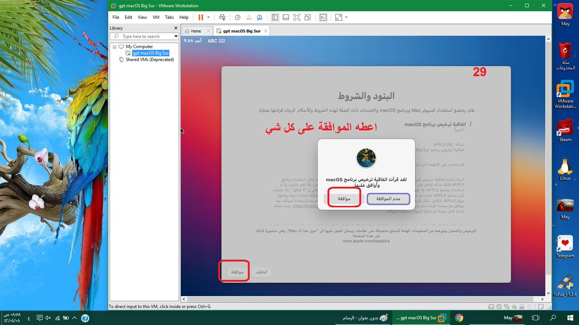Click the network adapter status icon
The height and width of the screenshot is (325, 579).
(x=508, y=306)
